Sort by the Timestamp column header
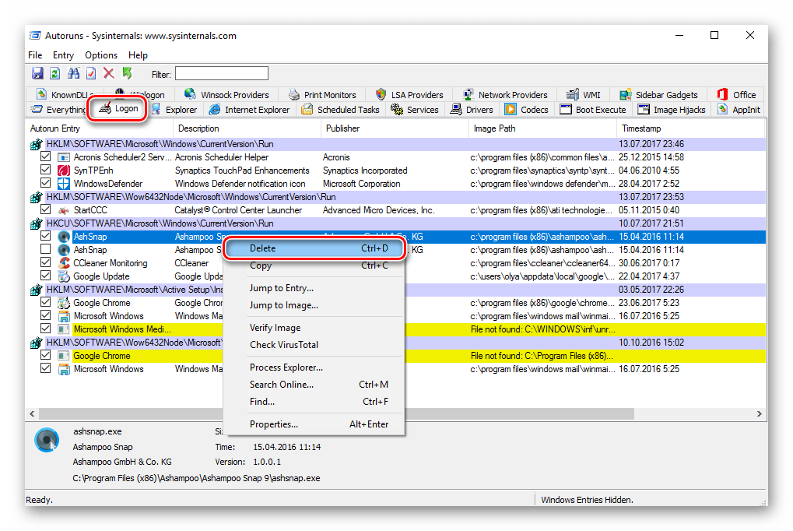Image resolution: width=793 pixels, height=531 pixels. pos(641,128)
